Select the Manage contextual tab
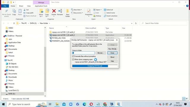The image size is (190, 107). click(41, 2)
